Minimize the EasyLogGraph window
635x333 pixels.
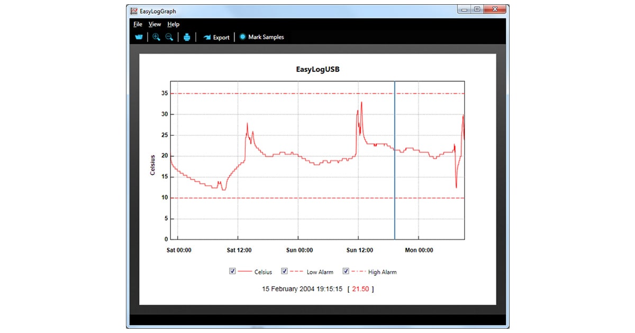coord(464,9)
